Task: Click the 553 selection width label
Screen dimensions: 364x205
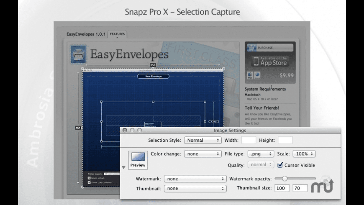Action: tap(153, 65)
